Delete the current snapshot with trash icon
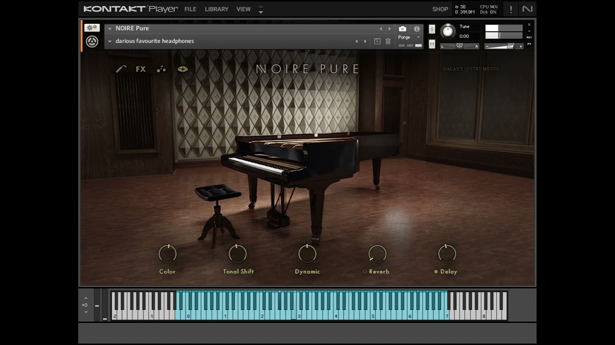This screenshot has width=615, height=345. tap(388, 41)
